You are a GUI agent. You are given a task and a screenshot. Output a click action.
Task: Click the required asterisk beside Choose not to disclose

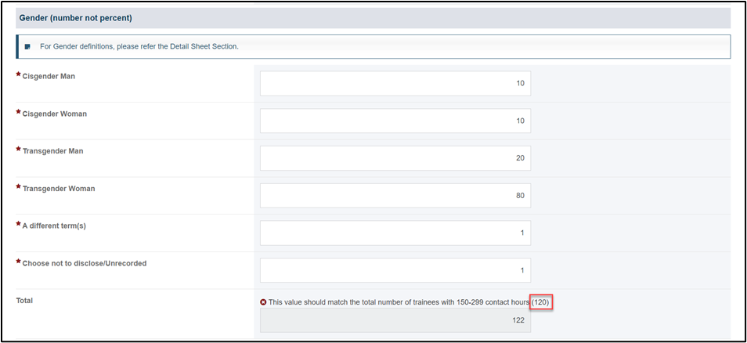[x=19, y=262]
